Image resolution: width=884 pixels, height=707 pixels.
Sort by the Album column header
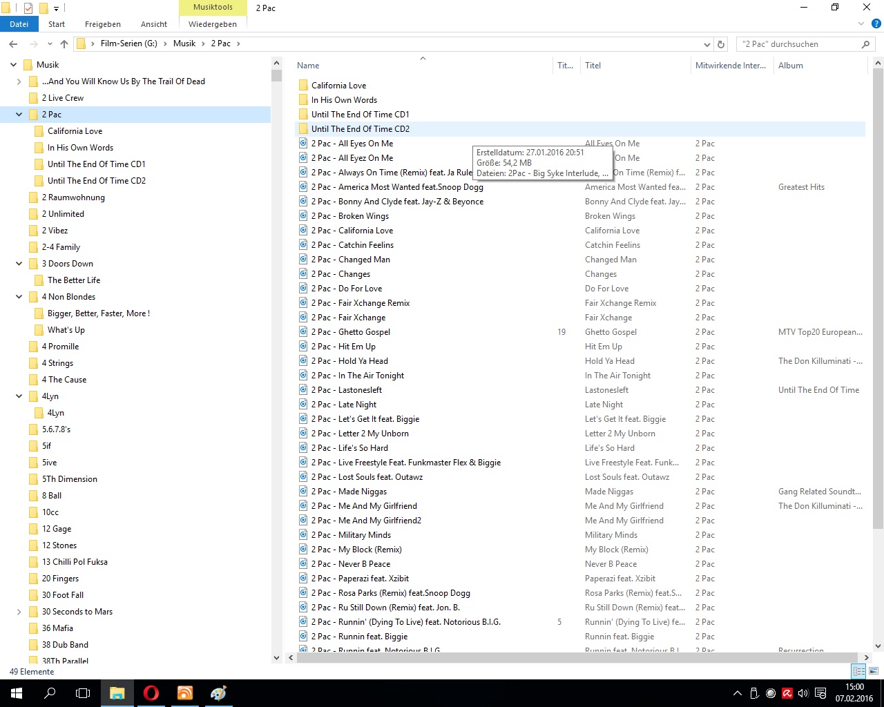point(819,66)
